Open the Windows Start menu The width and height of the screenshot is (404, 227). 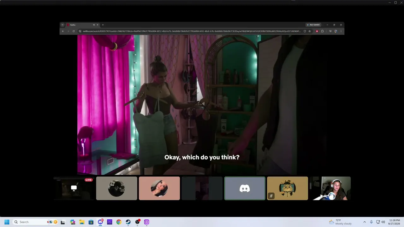coord(7,222)
